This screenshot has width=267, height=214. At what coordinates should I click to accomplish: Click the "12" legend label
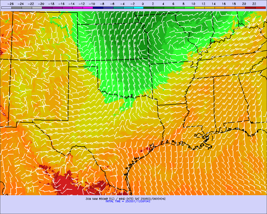tap(203, 4)
